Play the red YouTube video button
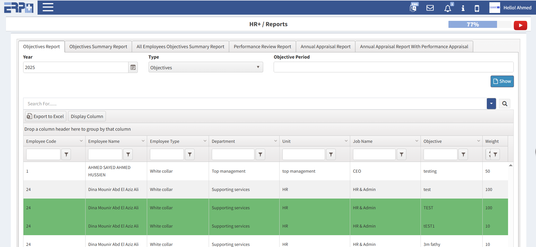536x247 pixels. click(520, 25)
